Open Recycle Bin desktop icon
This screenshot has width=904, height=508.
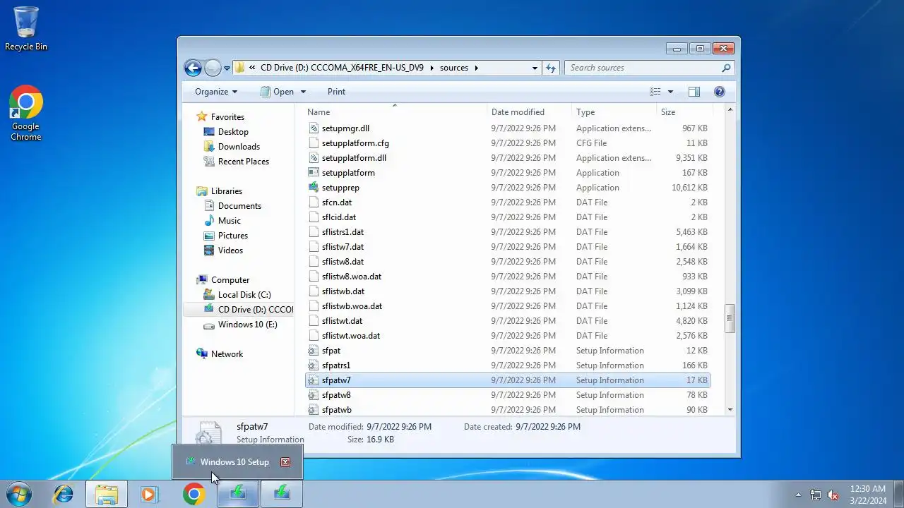(26, 28)
